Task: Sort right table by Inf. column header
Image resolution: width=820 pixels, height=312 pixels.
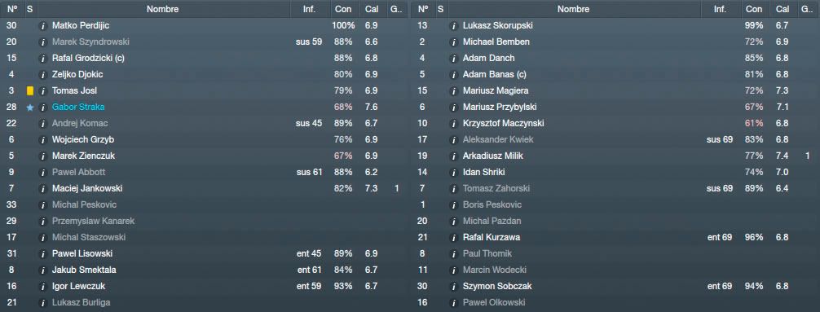Action: coord(720,9)
